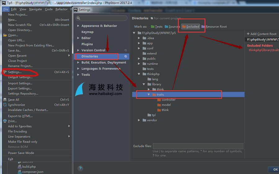The height and width of the screenshot is (174, 279).
Task: Collapse the F:\phpStudy\WWW\Tp5 root folder
Action: pyautogui.click(x=134, y=33)
